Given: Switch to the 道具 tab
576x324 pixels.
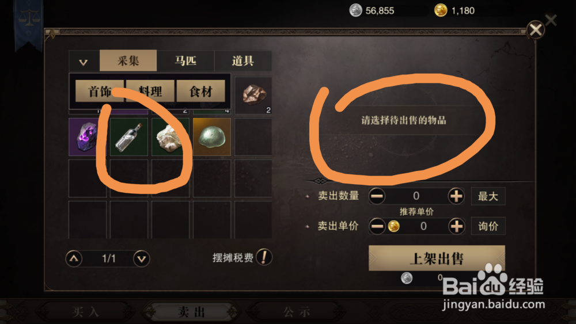Looking at the screenshot, I should coord(243,60).
